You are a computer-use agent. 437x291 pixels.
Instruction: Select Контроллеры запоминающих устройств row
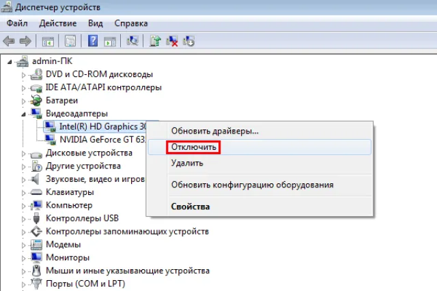pos(127,231)
